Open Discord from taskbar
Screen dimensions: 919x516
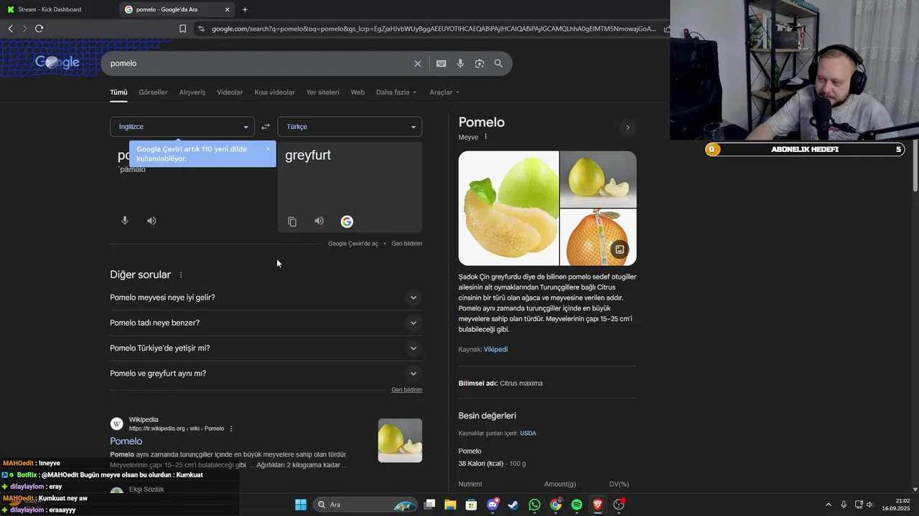click(x=493, y=505)
